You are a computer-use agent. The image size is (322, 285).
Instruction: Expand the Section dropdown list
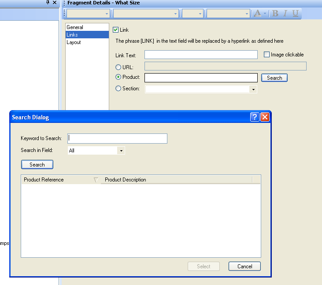[x=253, y=89]
